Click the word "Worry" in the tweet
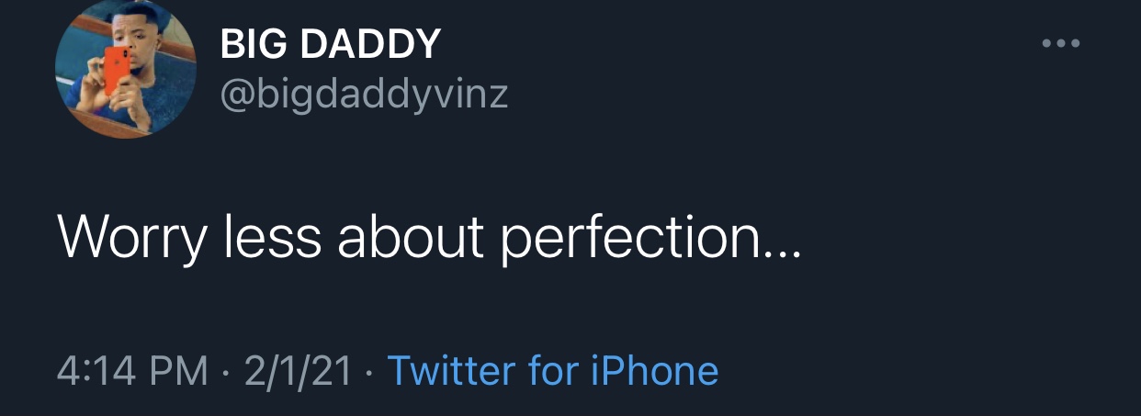The image size is (1141, 416). click(133, 239)
